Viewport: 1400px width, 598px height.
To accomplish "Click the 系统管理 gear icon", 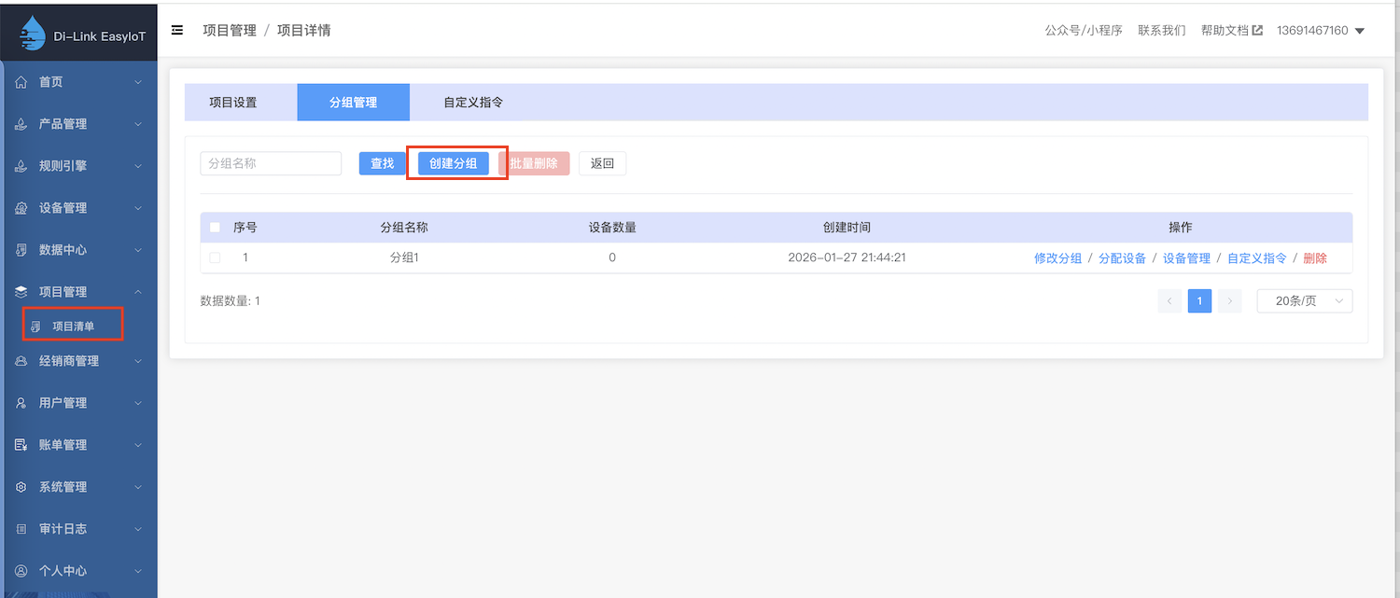I will (21, 487).
